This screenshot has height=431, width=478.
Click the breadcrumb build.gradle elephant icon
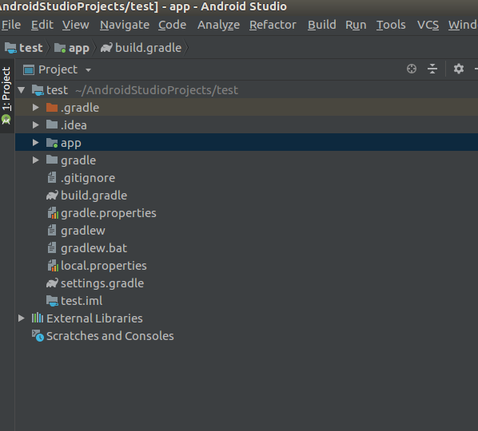[106, 47]
